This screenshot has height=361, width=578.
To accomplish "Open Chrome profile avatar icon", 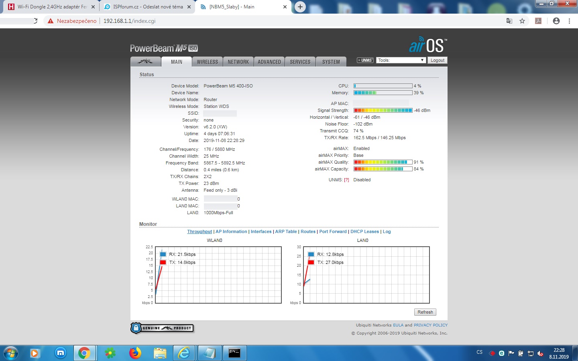I will pos(556,21).
